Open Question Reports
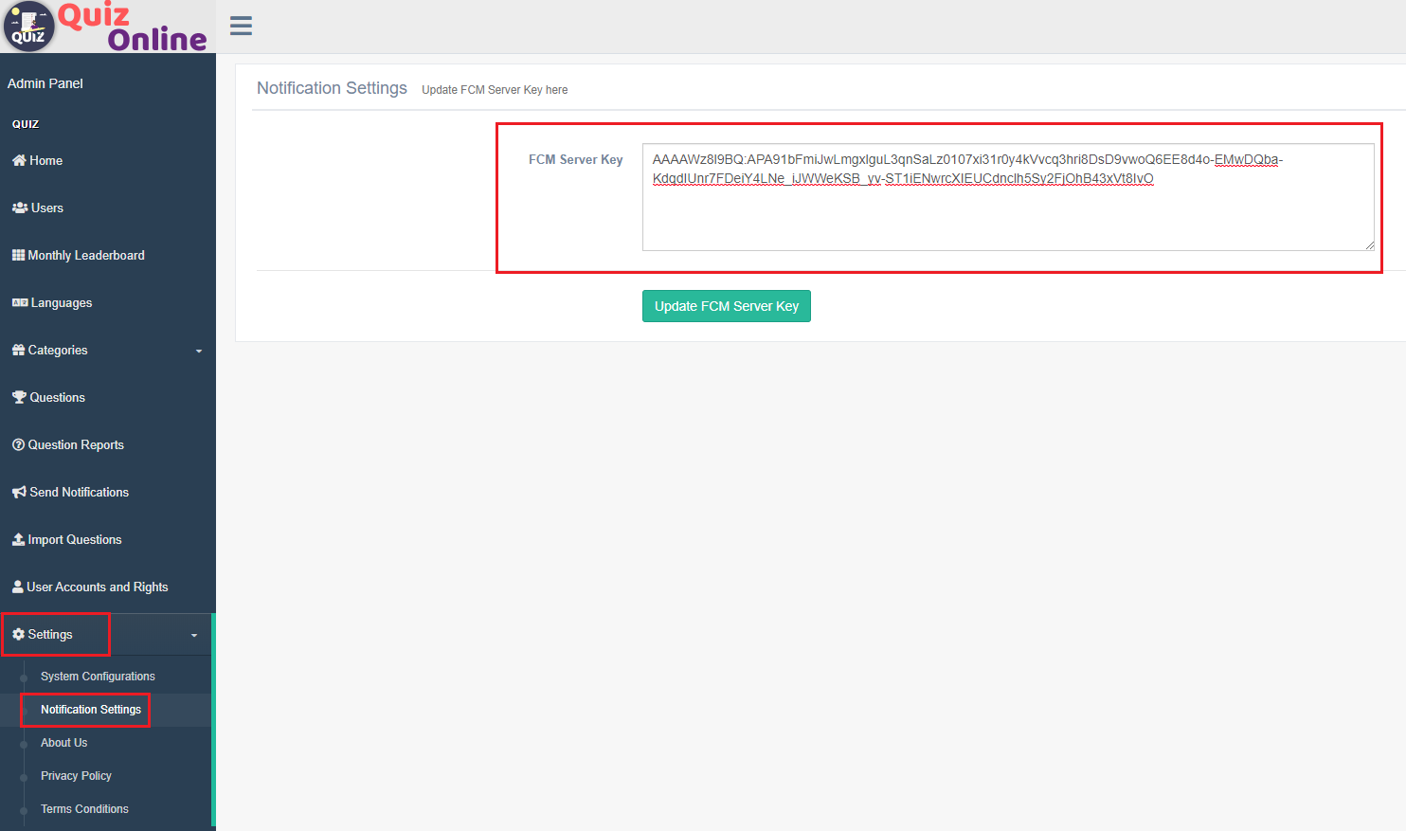The image size is (1406, 831). point(108,444)
